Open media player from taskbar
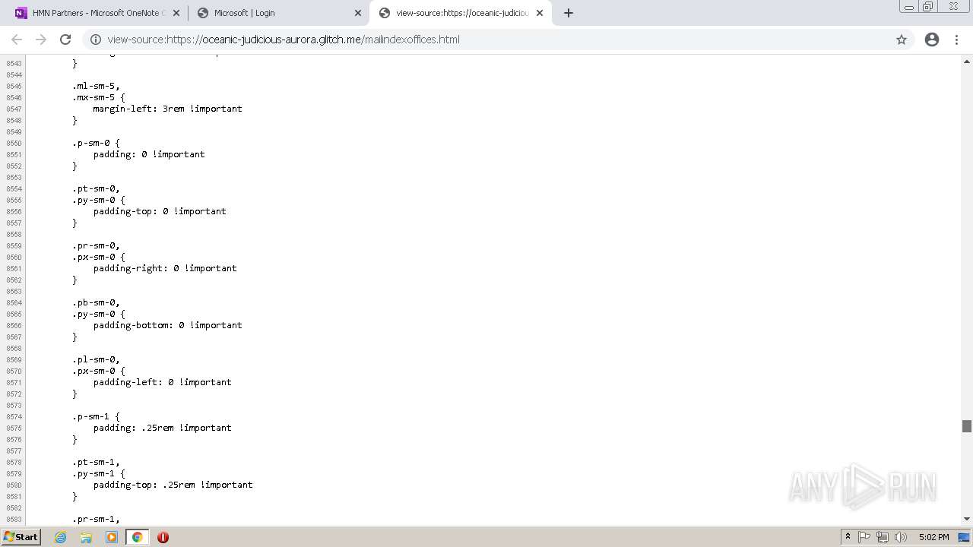The image size is (973, 547). tap(112, 537)
